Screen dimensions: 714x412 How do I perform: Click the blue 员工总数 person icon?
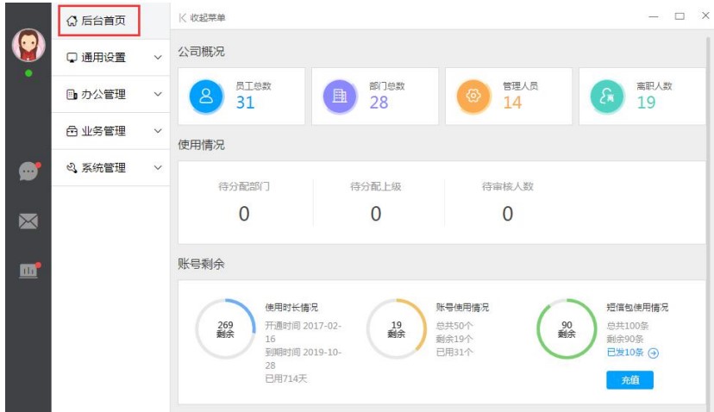coord(206,97)
